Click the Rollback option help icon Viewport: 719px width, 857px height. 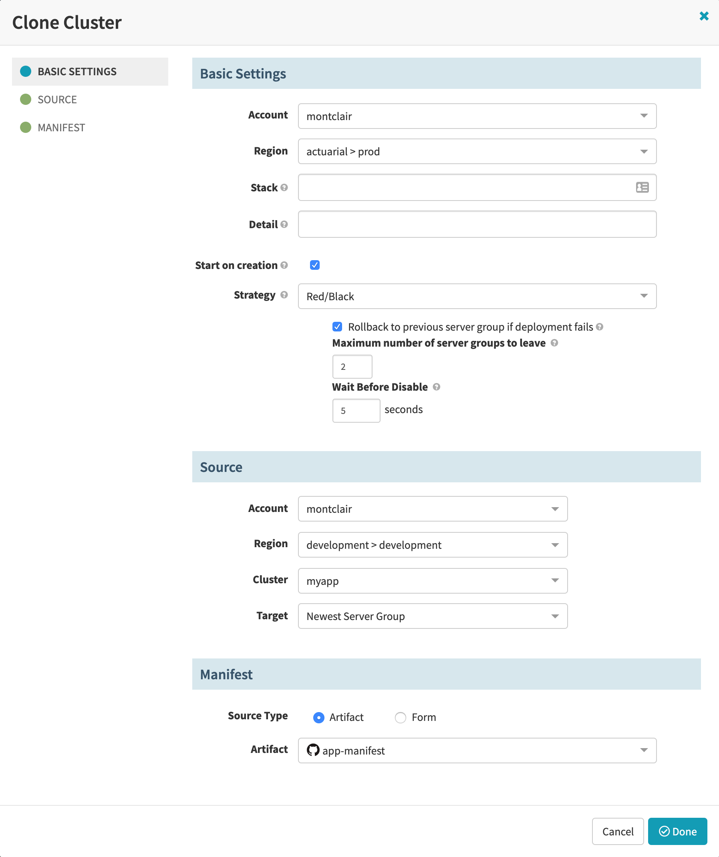coord(599,327)
